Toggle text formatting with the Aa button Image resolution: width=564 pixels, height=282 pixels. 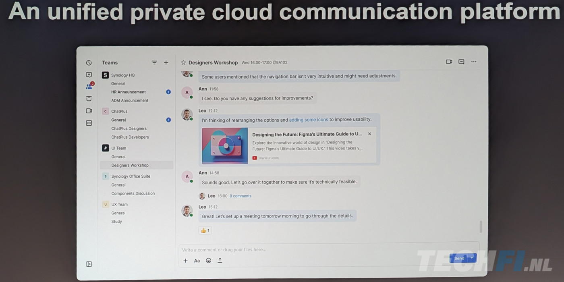[x=197, y=261]
